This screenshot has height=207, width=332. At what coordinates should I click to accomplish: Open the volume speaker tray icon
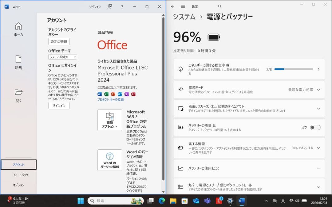[297, 201]
